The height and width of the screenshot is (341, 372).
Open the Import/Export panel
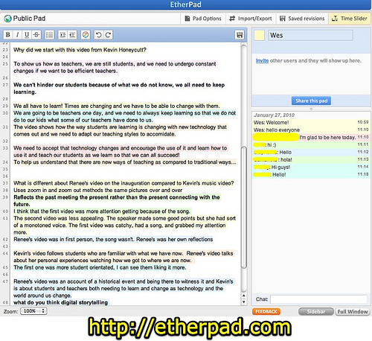coord(251,19)
